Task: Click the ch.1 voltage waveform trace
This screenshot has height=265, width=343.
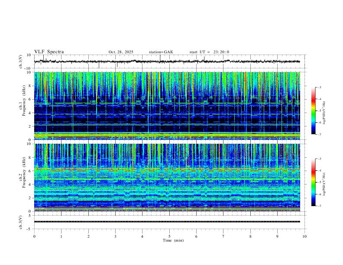Action: [167, 61]
